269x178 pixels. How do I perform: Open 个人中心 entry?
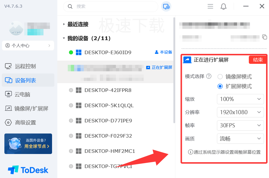[x=28, y=46]
